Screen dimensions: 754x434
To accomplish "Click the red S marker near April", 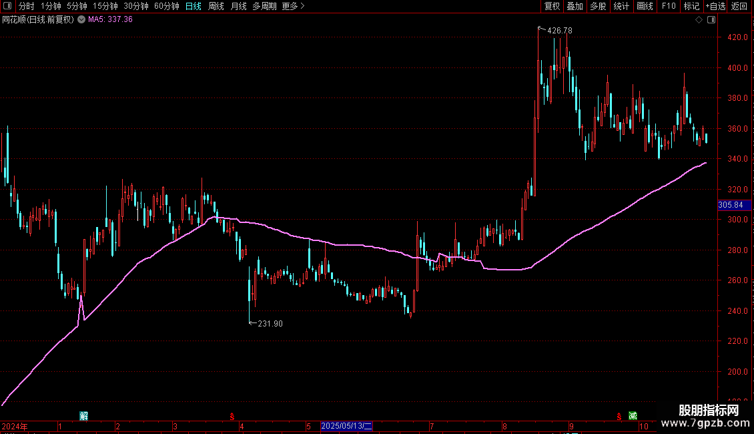I will (x=232, y=416).
